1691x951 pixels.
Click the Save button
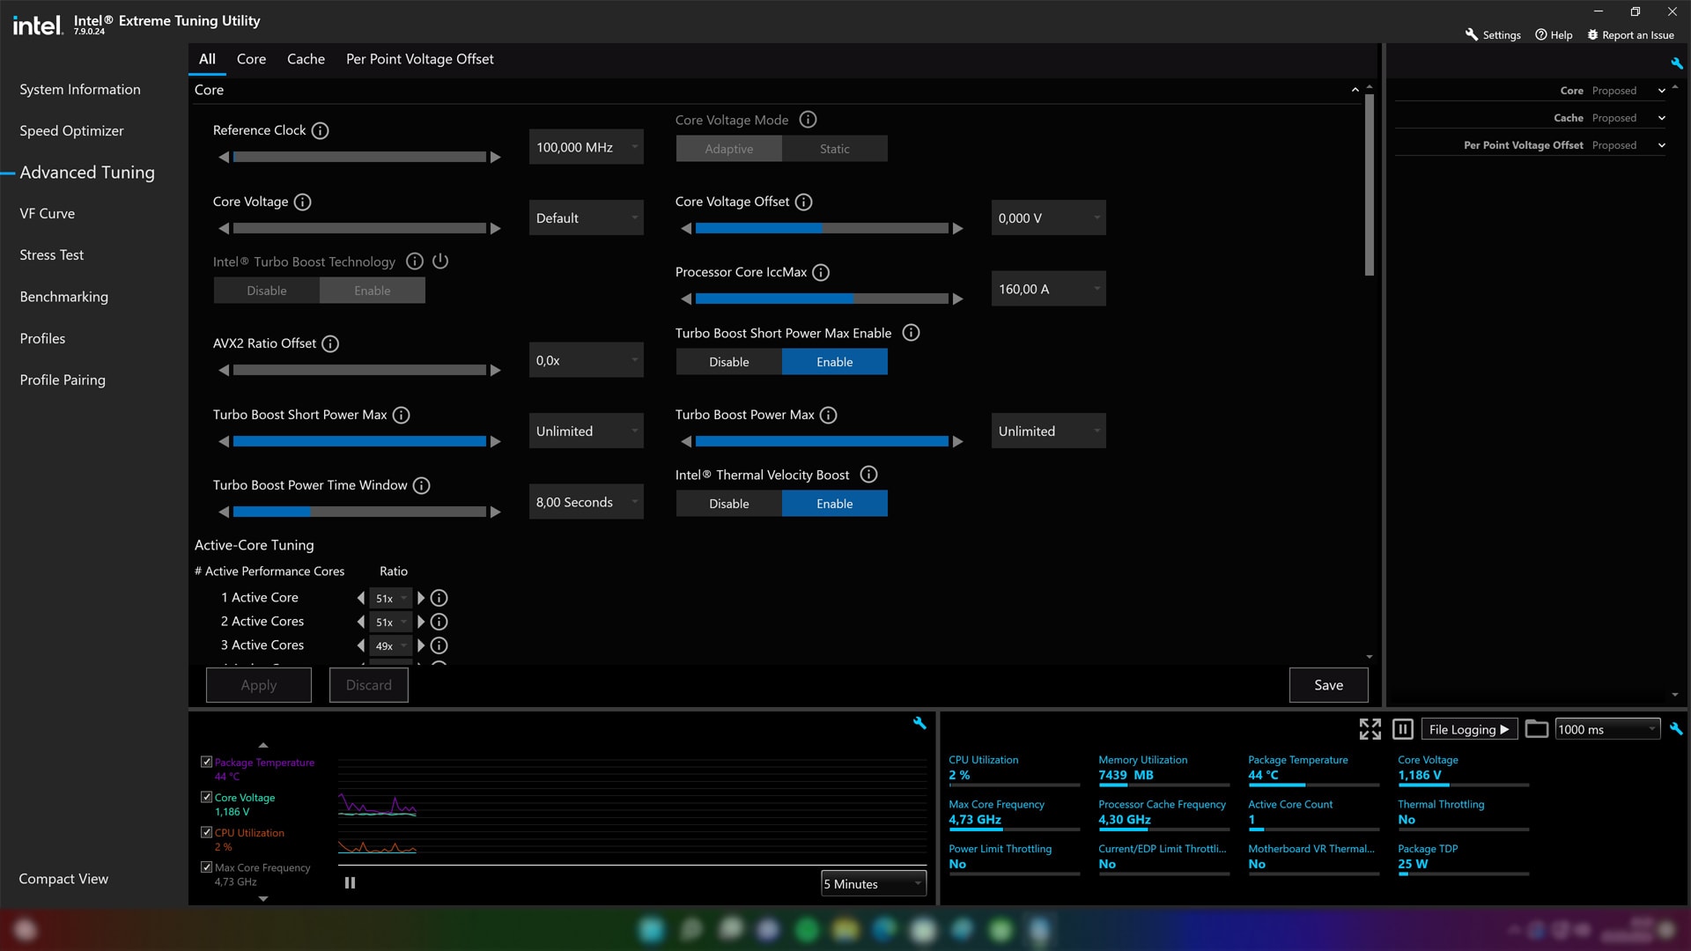pos(1329,685)
